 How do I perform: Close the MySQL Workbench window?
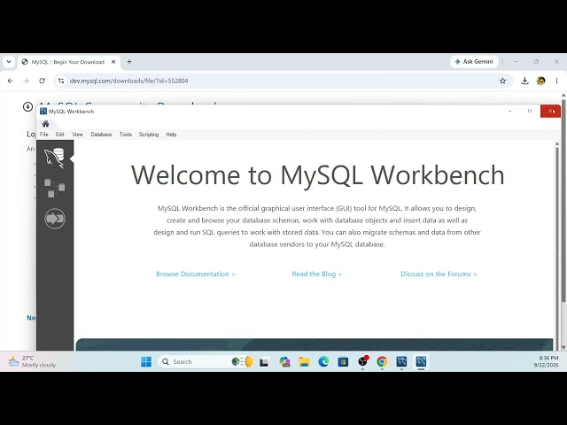(550, 112)
